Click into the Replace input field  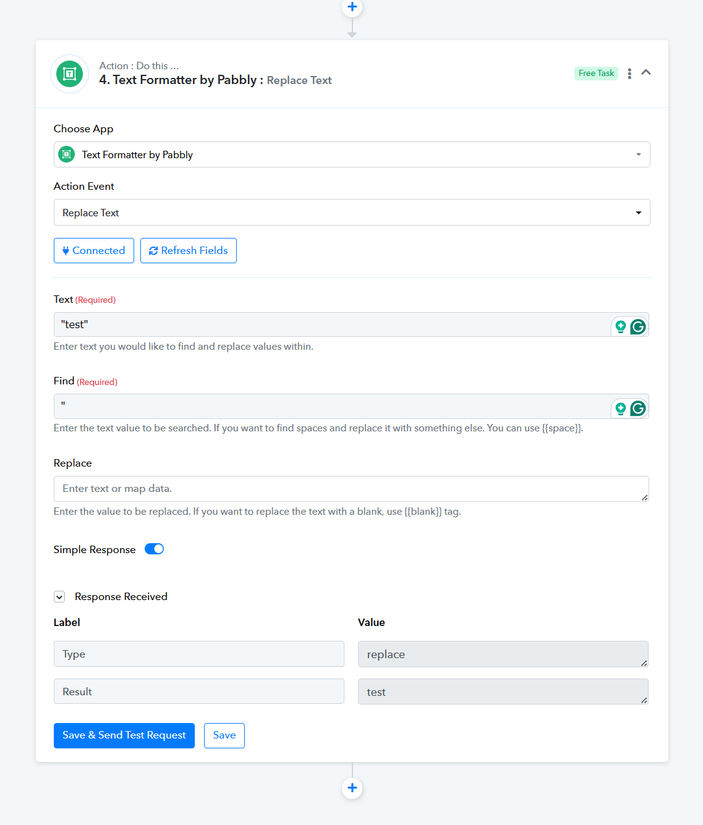pyautogui.click(x=351, y=489)
